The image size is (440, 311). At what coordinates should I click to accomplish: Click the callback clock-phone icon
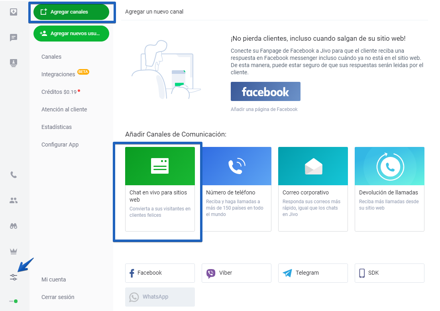pos(390,166)
